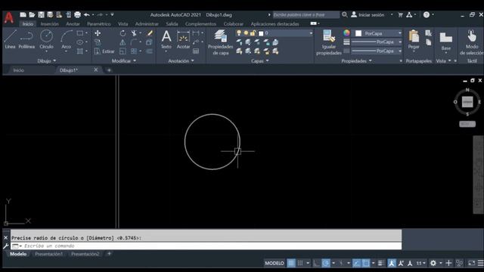
Task: Open workspace settings gear in status bar
Action: point(433,263)
